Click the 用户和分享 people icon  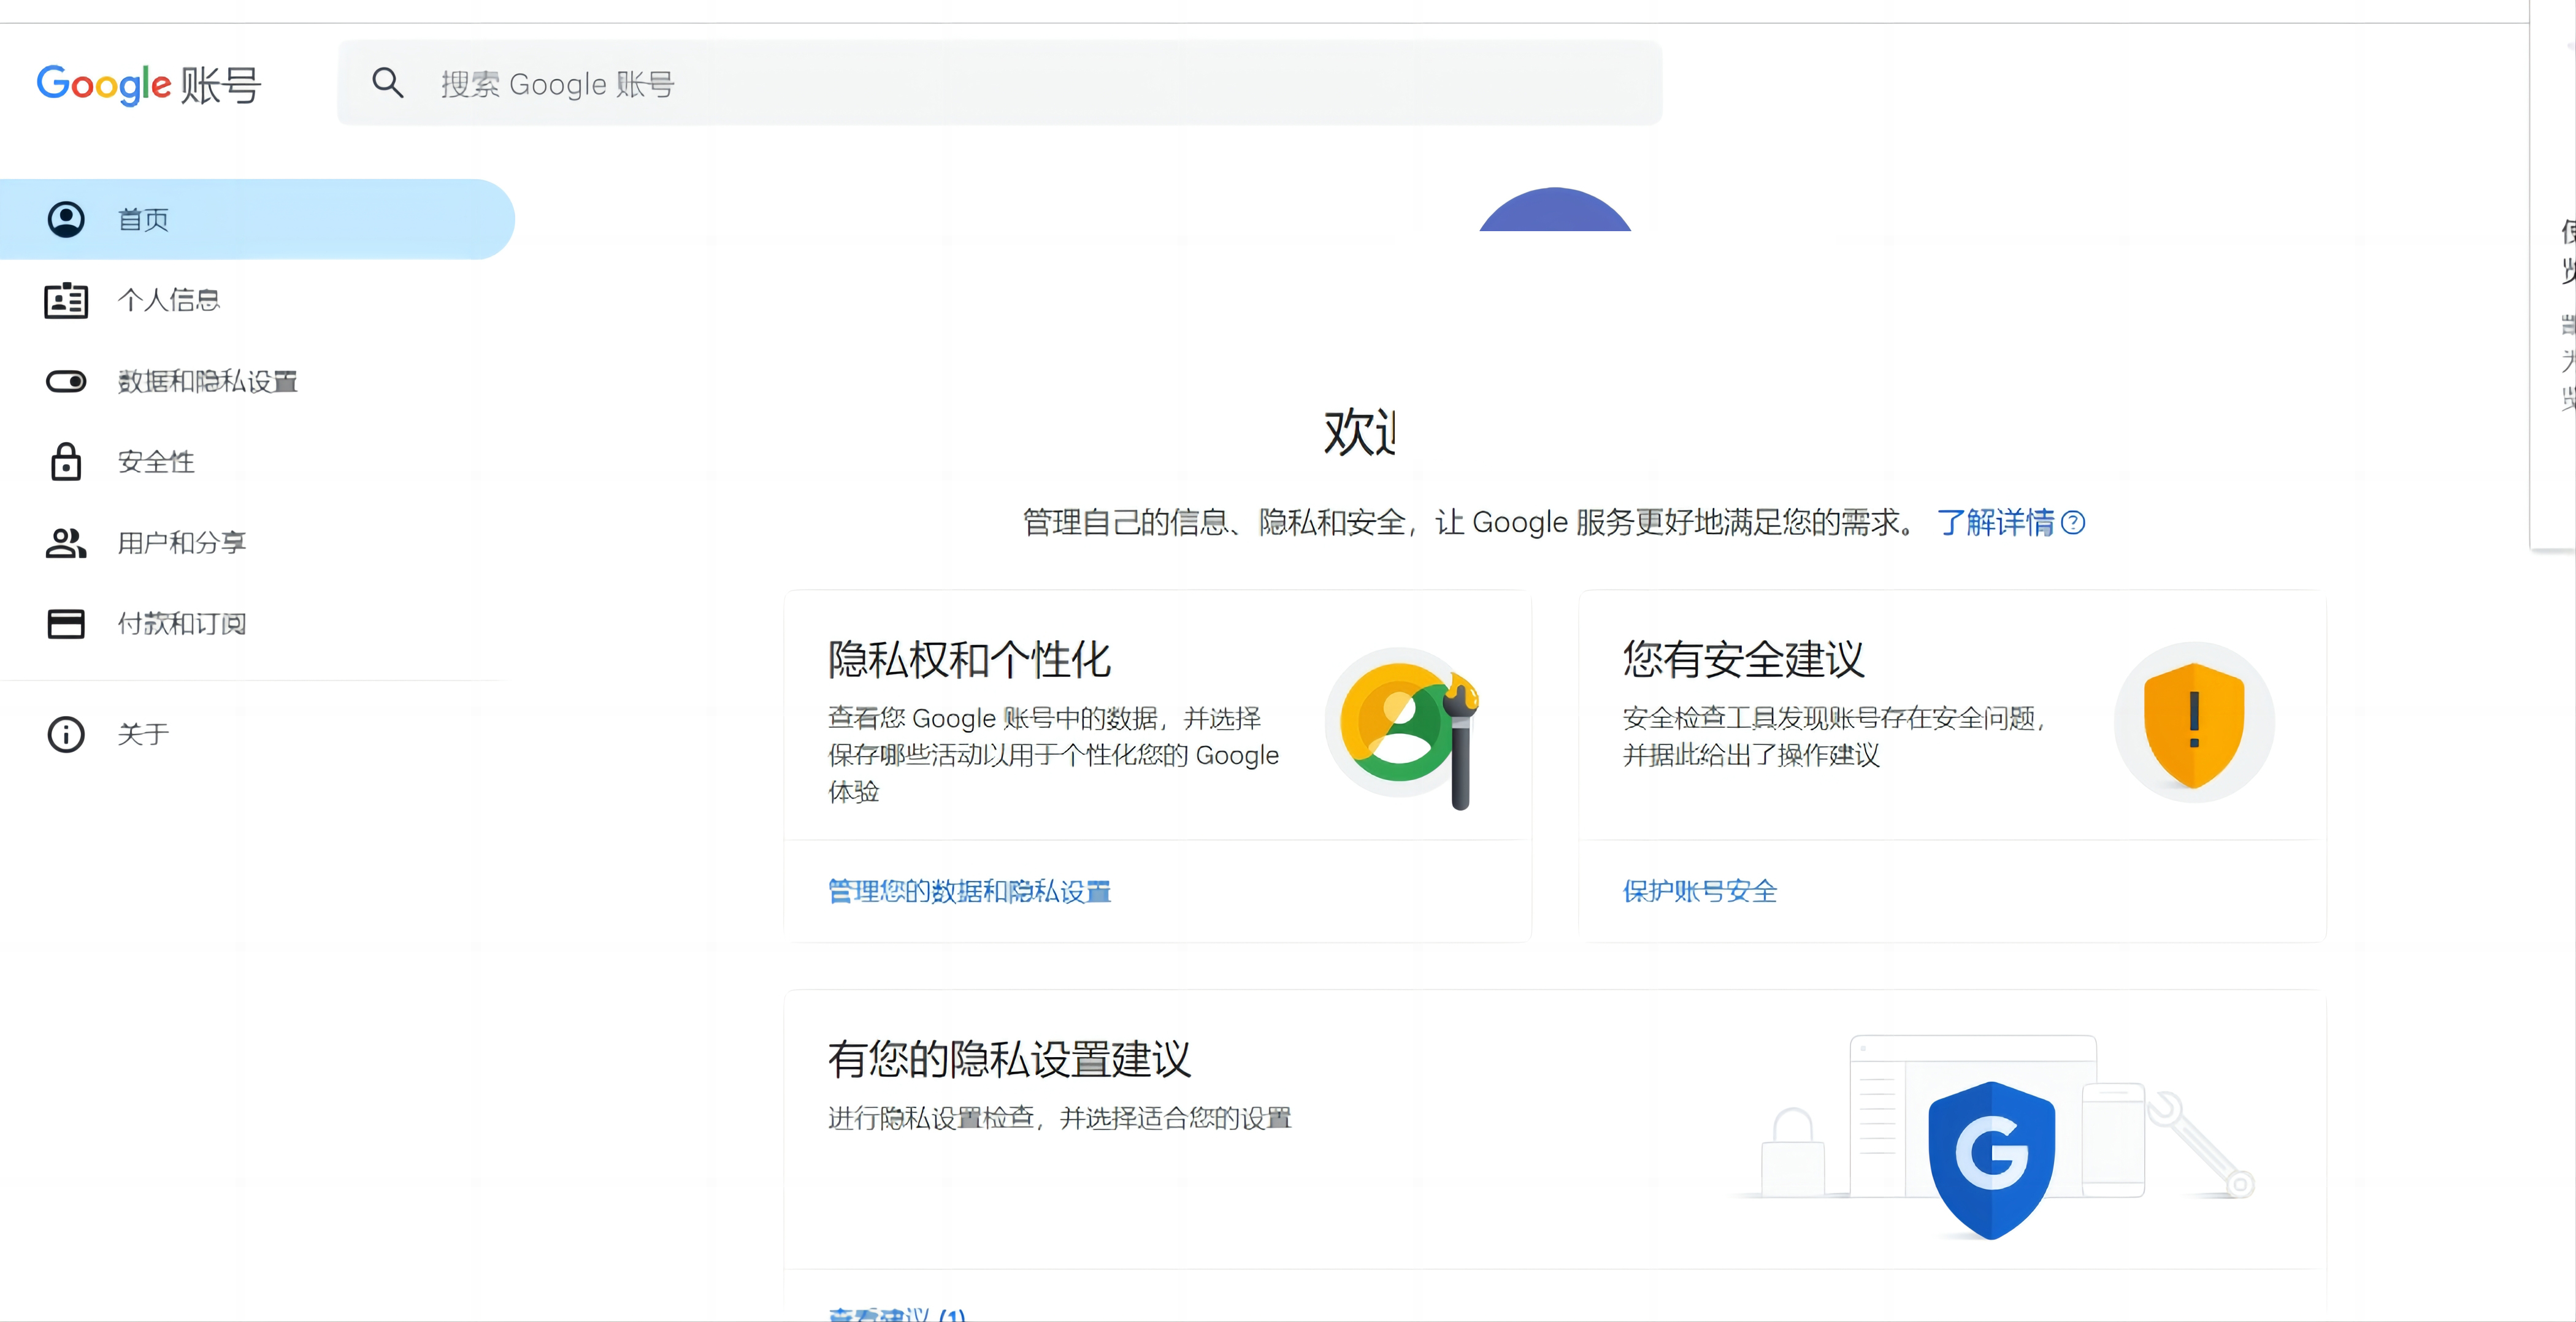tap(65, 543)
